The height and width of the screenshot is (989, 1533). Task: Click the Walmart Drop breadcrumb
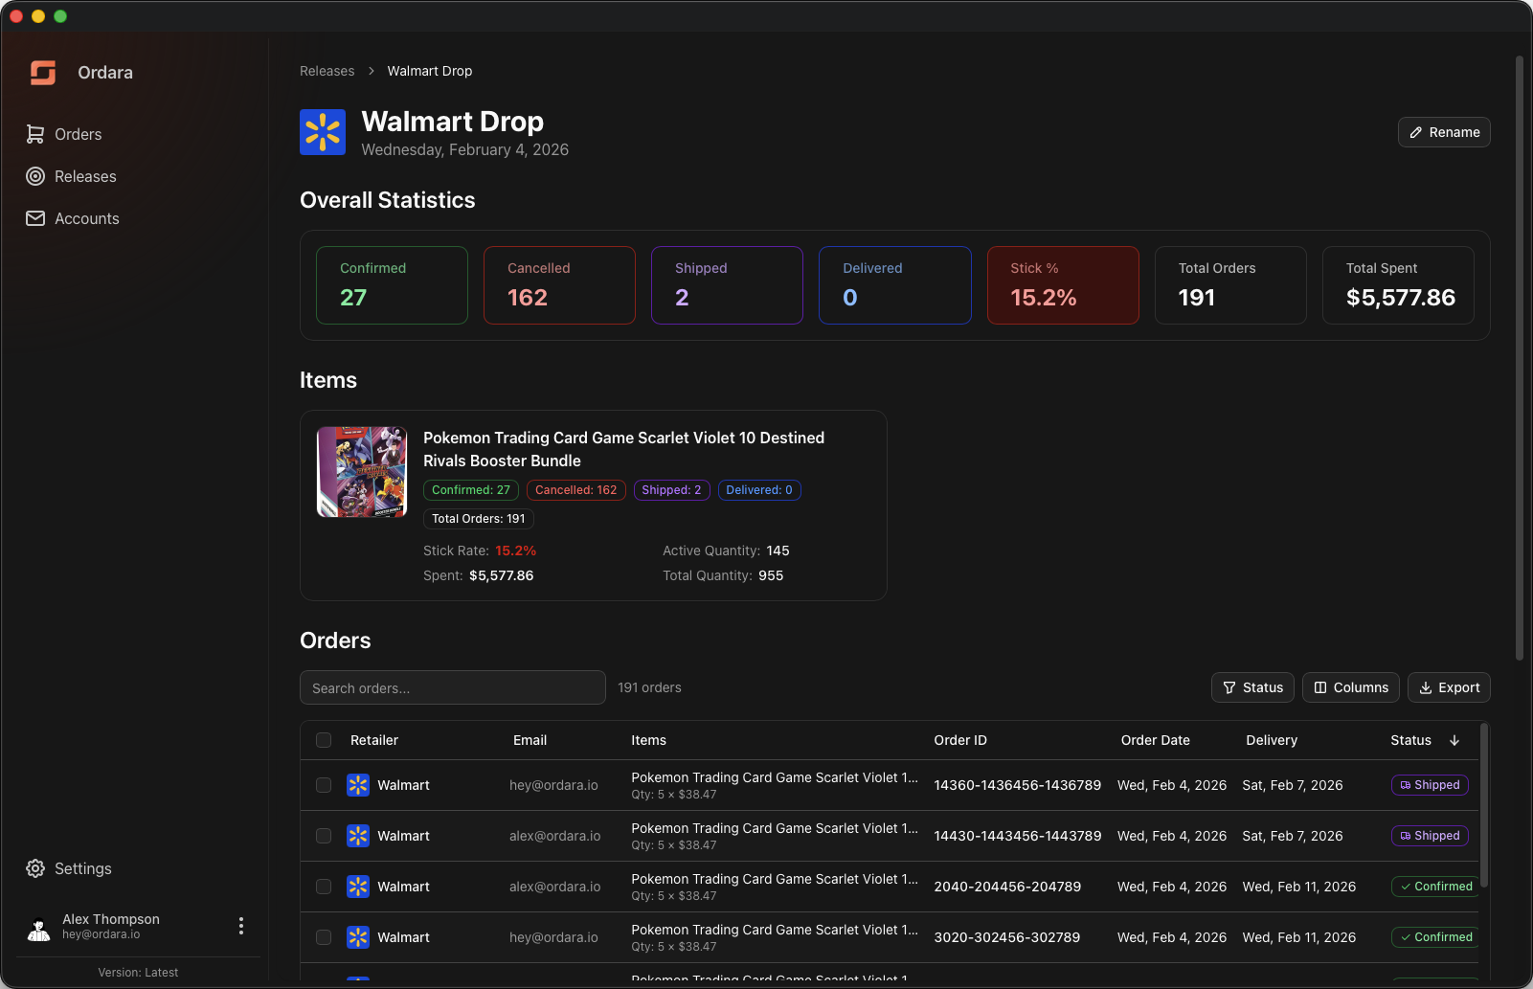[430, 71]
